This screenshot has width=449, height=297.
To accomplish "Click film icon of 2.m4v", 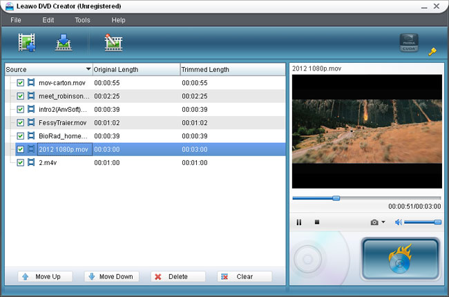I will tap(31, 162).
